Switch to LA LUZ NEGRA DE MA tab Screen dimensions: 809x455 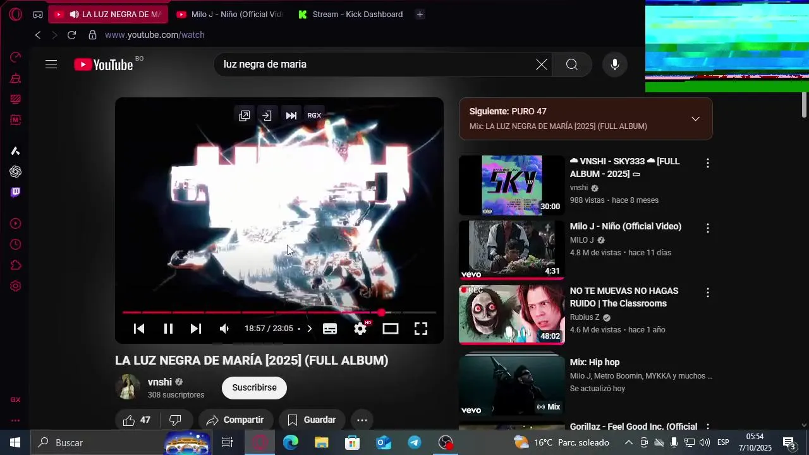109,14
